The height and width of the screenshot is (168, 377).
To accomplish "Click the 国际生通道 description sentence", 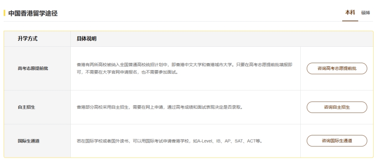I will (170, 141).
